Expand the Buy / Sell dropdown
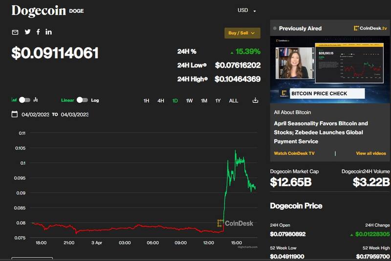 click(242, 33)
